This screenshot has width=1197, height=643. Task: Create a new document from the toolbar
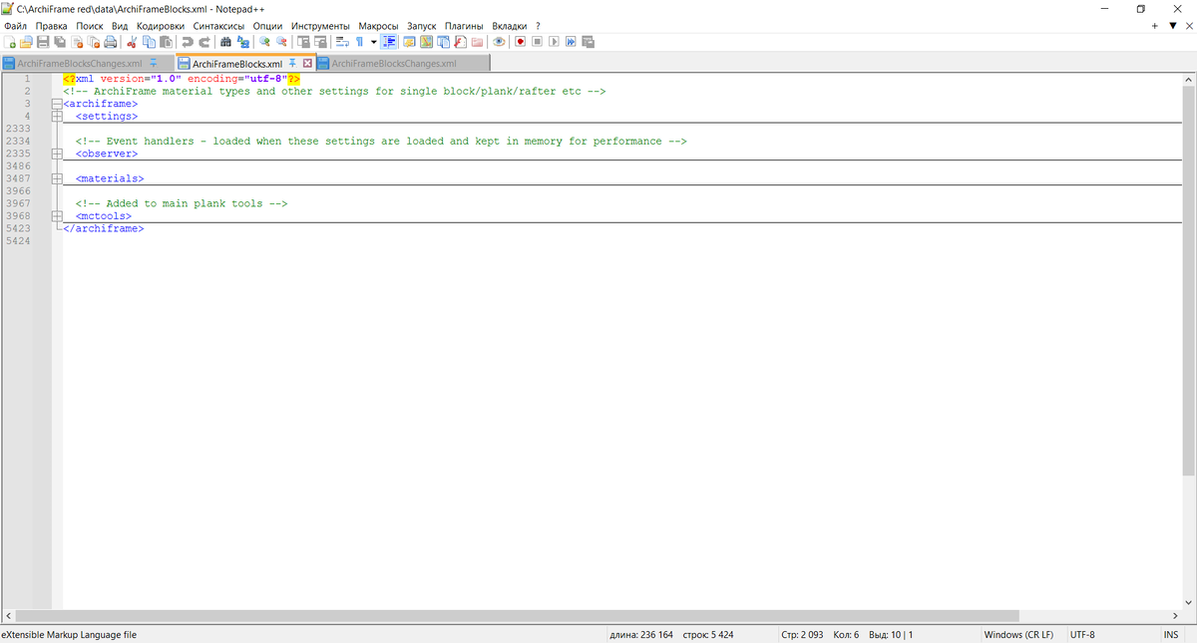9,42
